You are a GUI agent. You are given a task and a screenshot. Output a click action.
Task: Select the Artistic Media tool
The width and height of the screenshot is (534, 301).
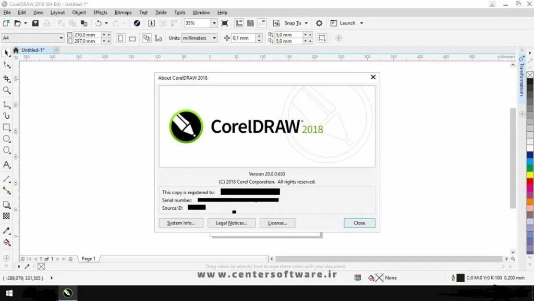(x=6, y=116)
